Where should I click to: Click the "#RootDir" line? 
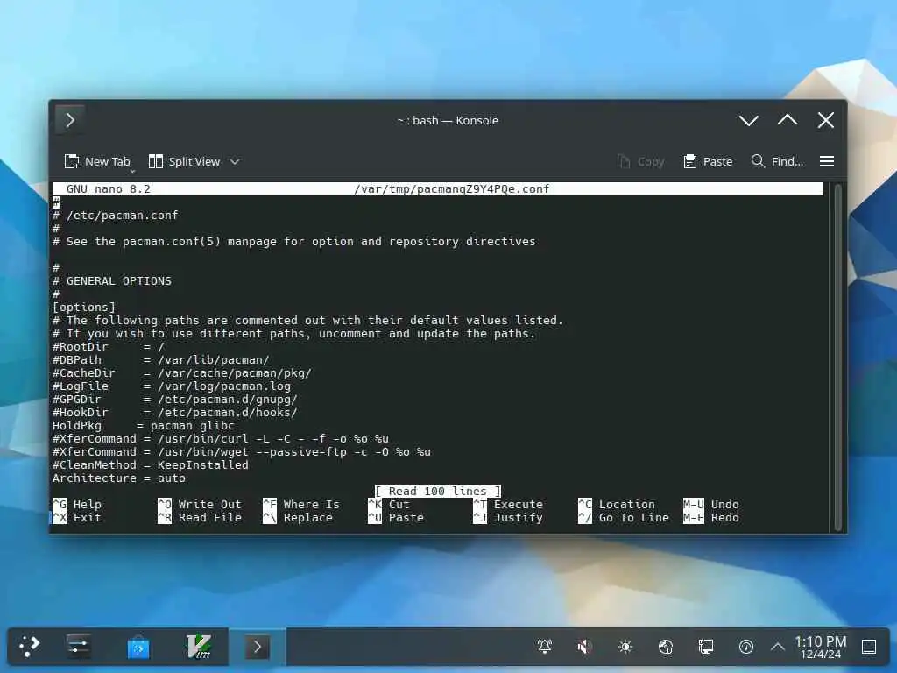109,347
